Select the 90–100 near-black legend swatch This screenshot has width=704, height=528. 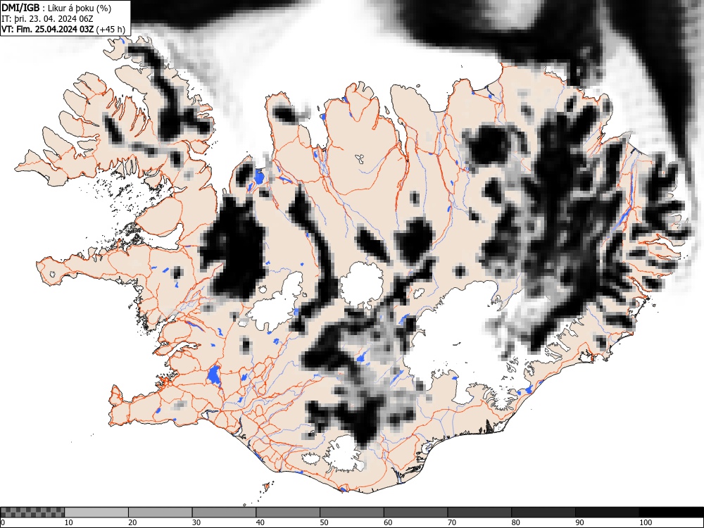tap(607, 513)
